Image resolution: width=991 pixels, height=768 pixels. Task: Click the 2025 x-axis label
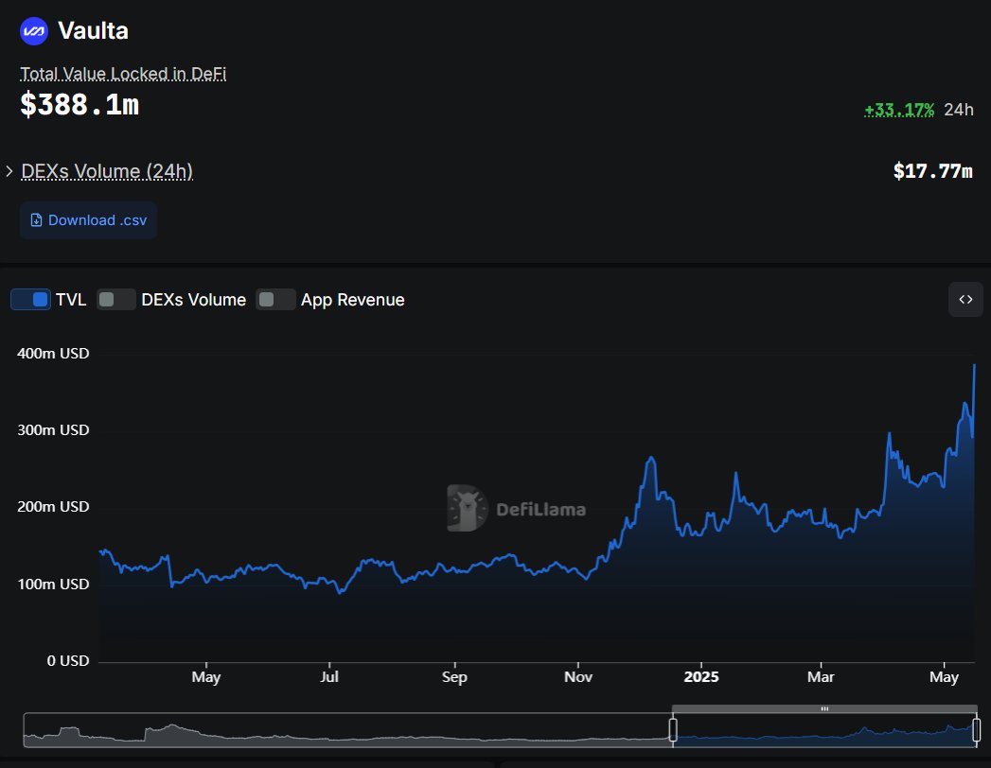pos(701,677)
